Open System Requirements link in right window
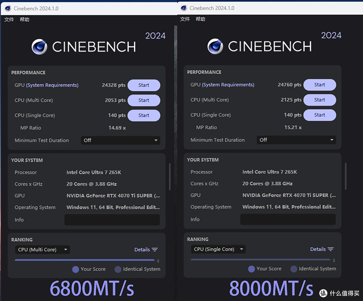The height and width of the screenshot is (301, 363). (228, 85)
